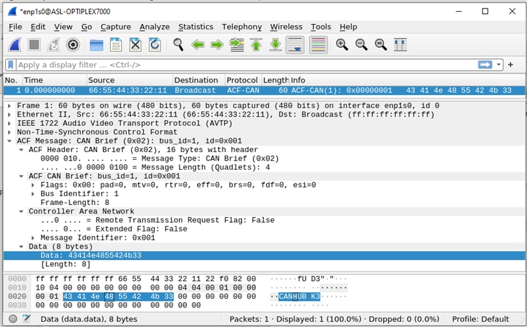Toggle packet colorization rules button
527x327 pixels.
318,45
